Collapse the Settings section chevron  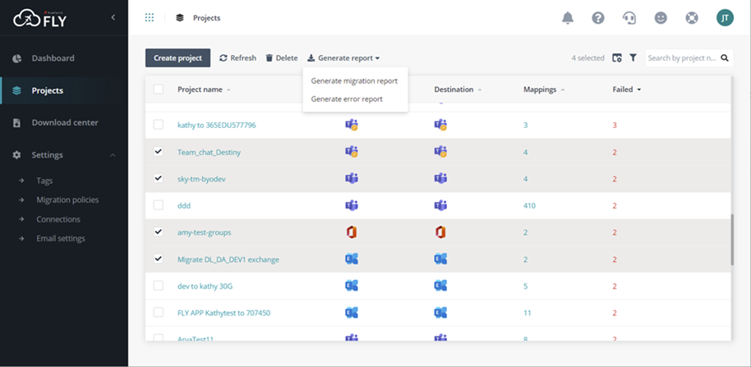pyautogui.click(x=113, y=155)
